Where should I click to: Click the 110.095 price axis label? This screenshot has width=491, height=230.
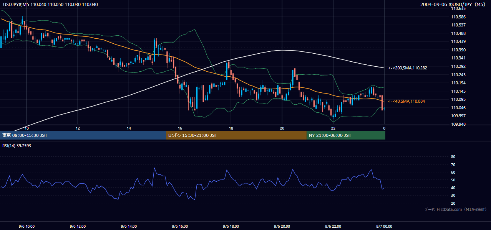tap(458, 99)
